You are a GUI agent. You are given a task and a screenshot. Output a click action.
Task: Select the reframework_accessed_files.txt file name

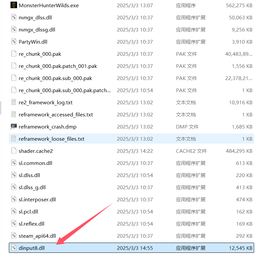click(56, 114)
